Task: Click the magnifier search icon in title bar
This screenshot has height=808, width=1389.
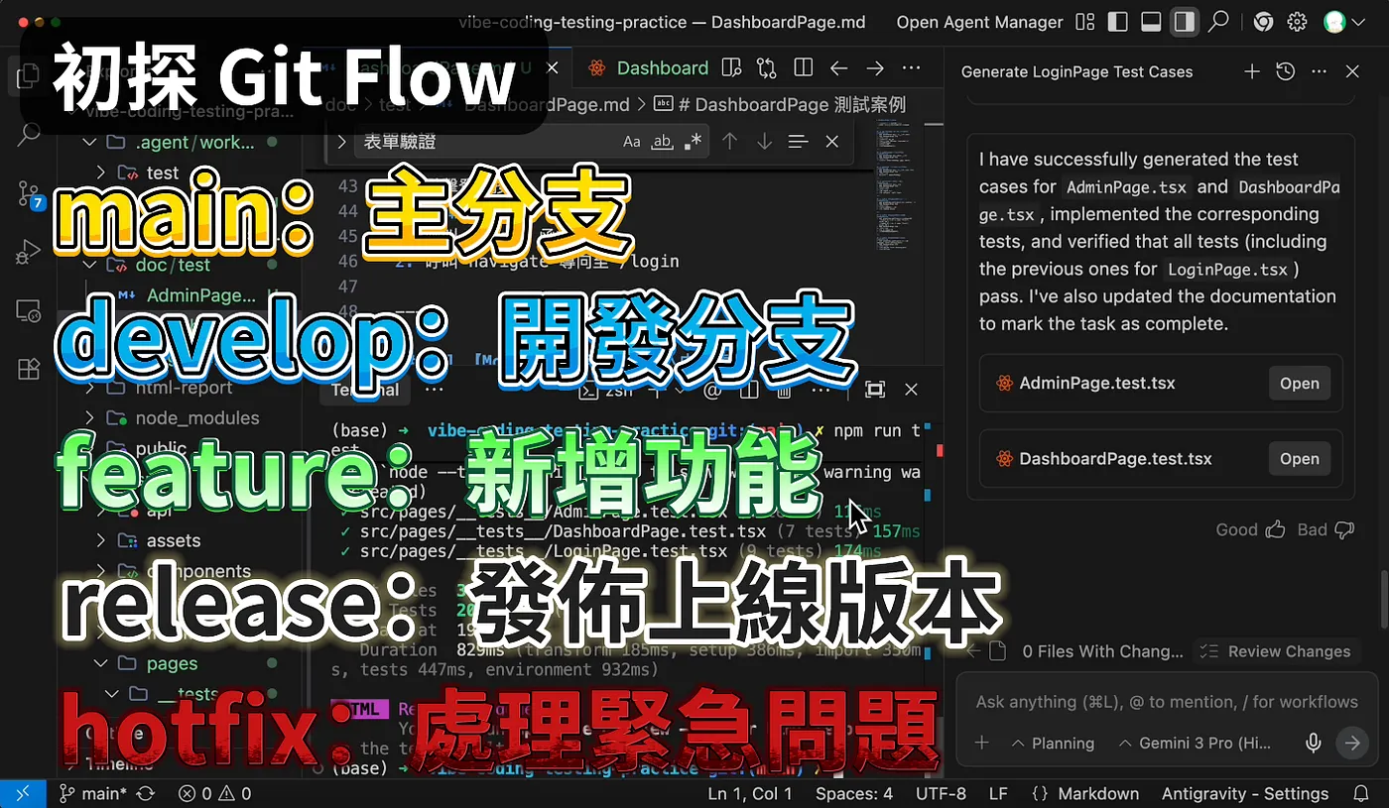Action: pos(1218,22)
